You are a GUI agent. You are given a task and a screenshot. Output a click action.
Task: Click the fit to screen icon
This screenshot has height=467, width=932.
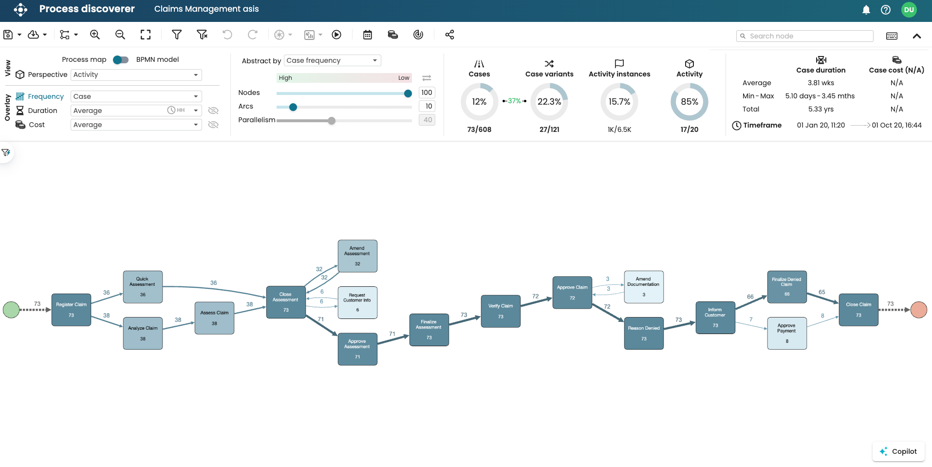[x=146, y=35]
